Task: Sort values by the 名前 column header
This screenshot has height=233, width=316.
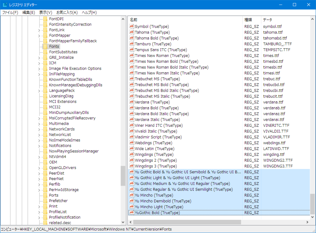Action: coord(185,20)
